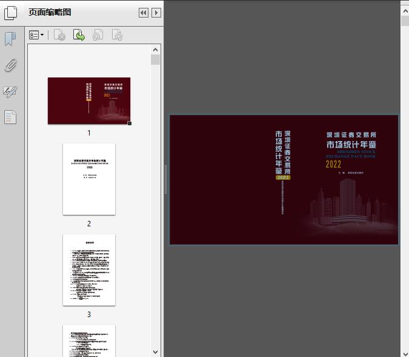Click the 市场统计年鉴 title on cover page
The image size is (409, 357).
click(x=351, y=145)
